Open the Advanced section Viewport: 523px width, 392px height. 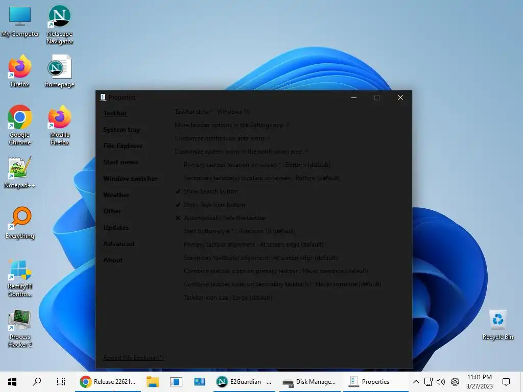click(x=118, y=244)
